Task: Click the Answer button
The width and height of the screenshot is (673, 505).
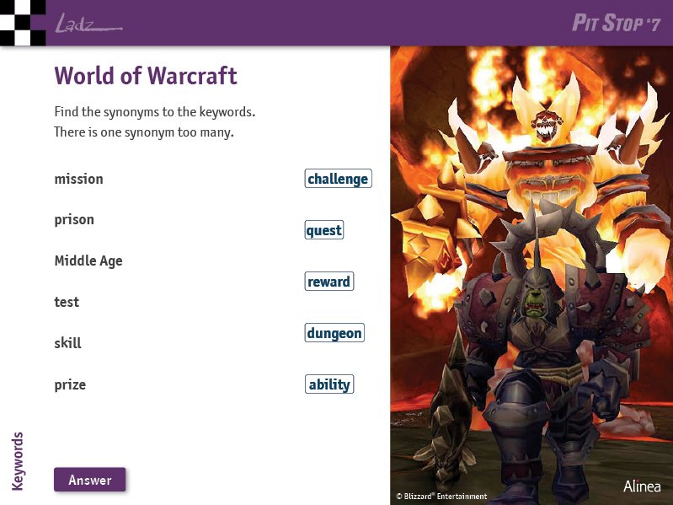Action: pyautogui.click(x=89, y=479)
